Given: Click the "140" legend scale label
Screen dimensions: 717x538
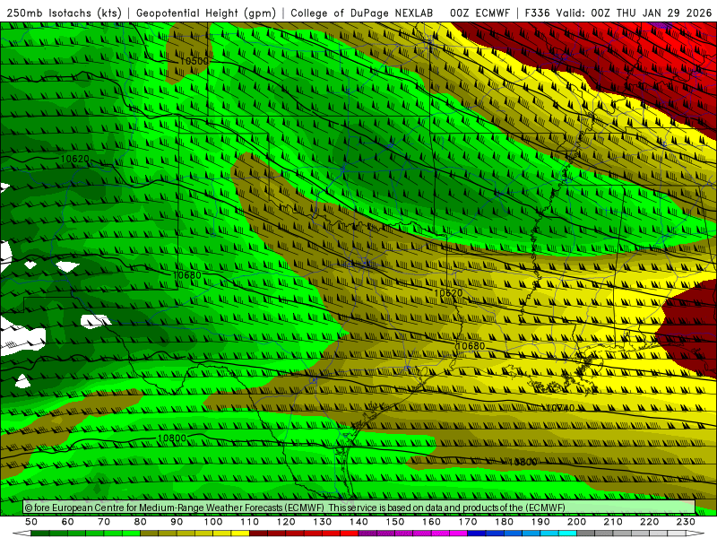Looking at the screenshot, I should tap(358, 522).
